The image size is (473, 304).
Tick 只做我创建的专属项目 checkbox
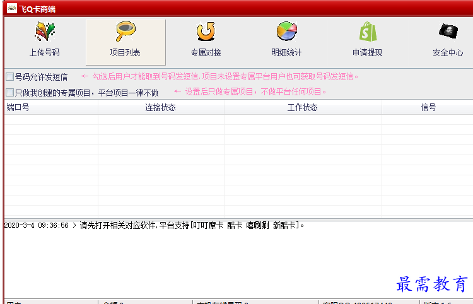(9, 92)
